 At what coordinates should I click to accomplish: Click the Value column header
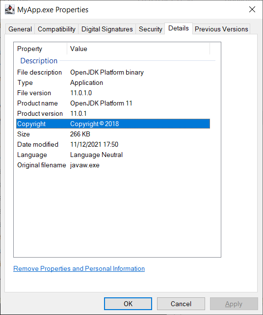click(x=79, y=49)
